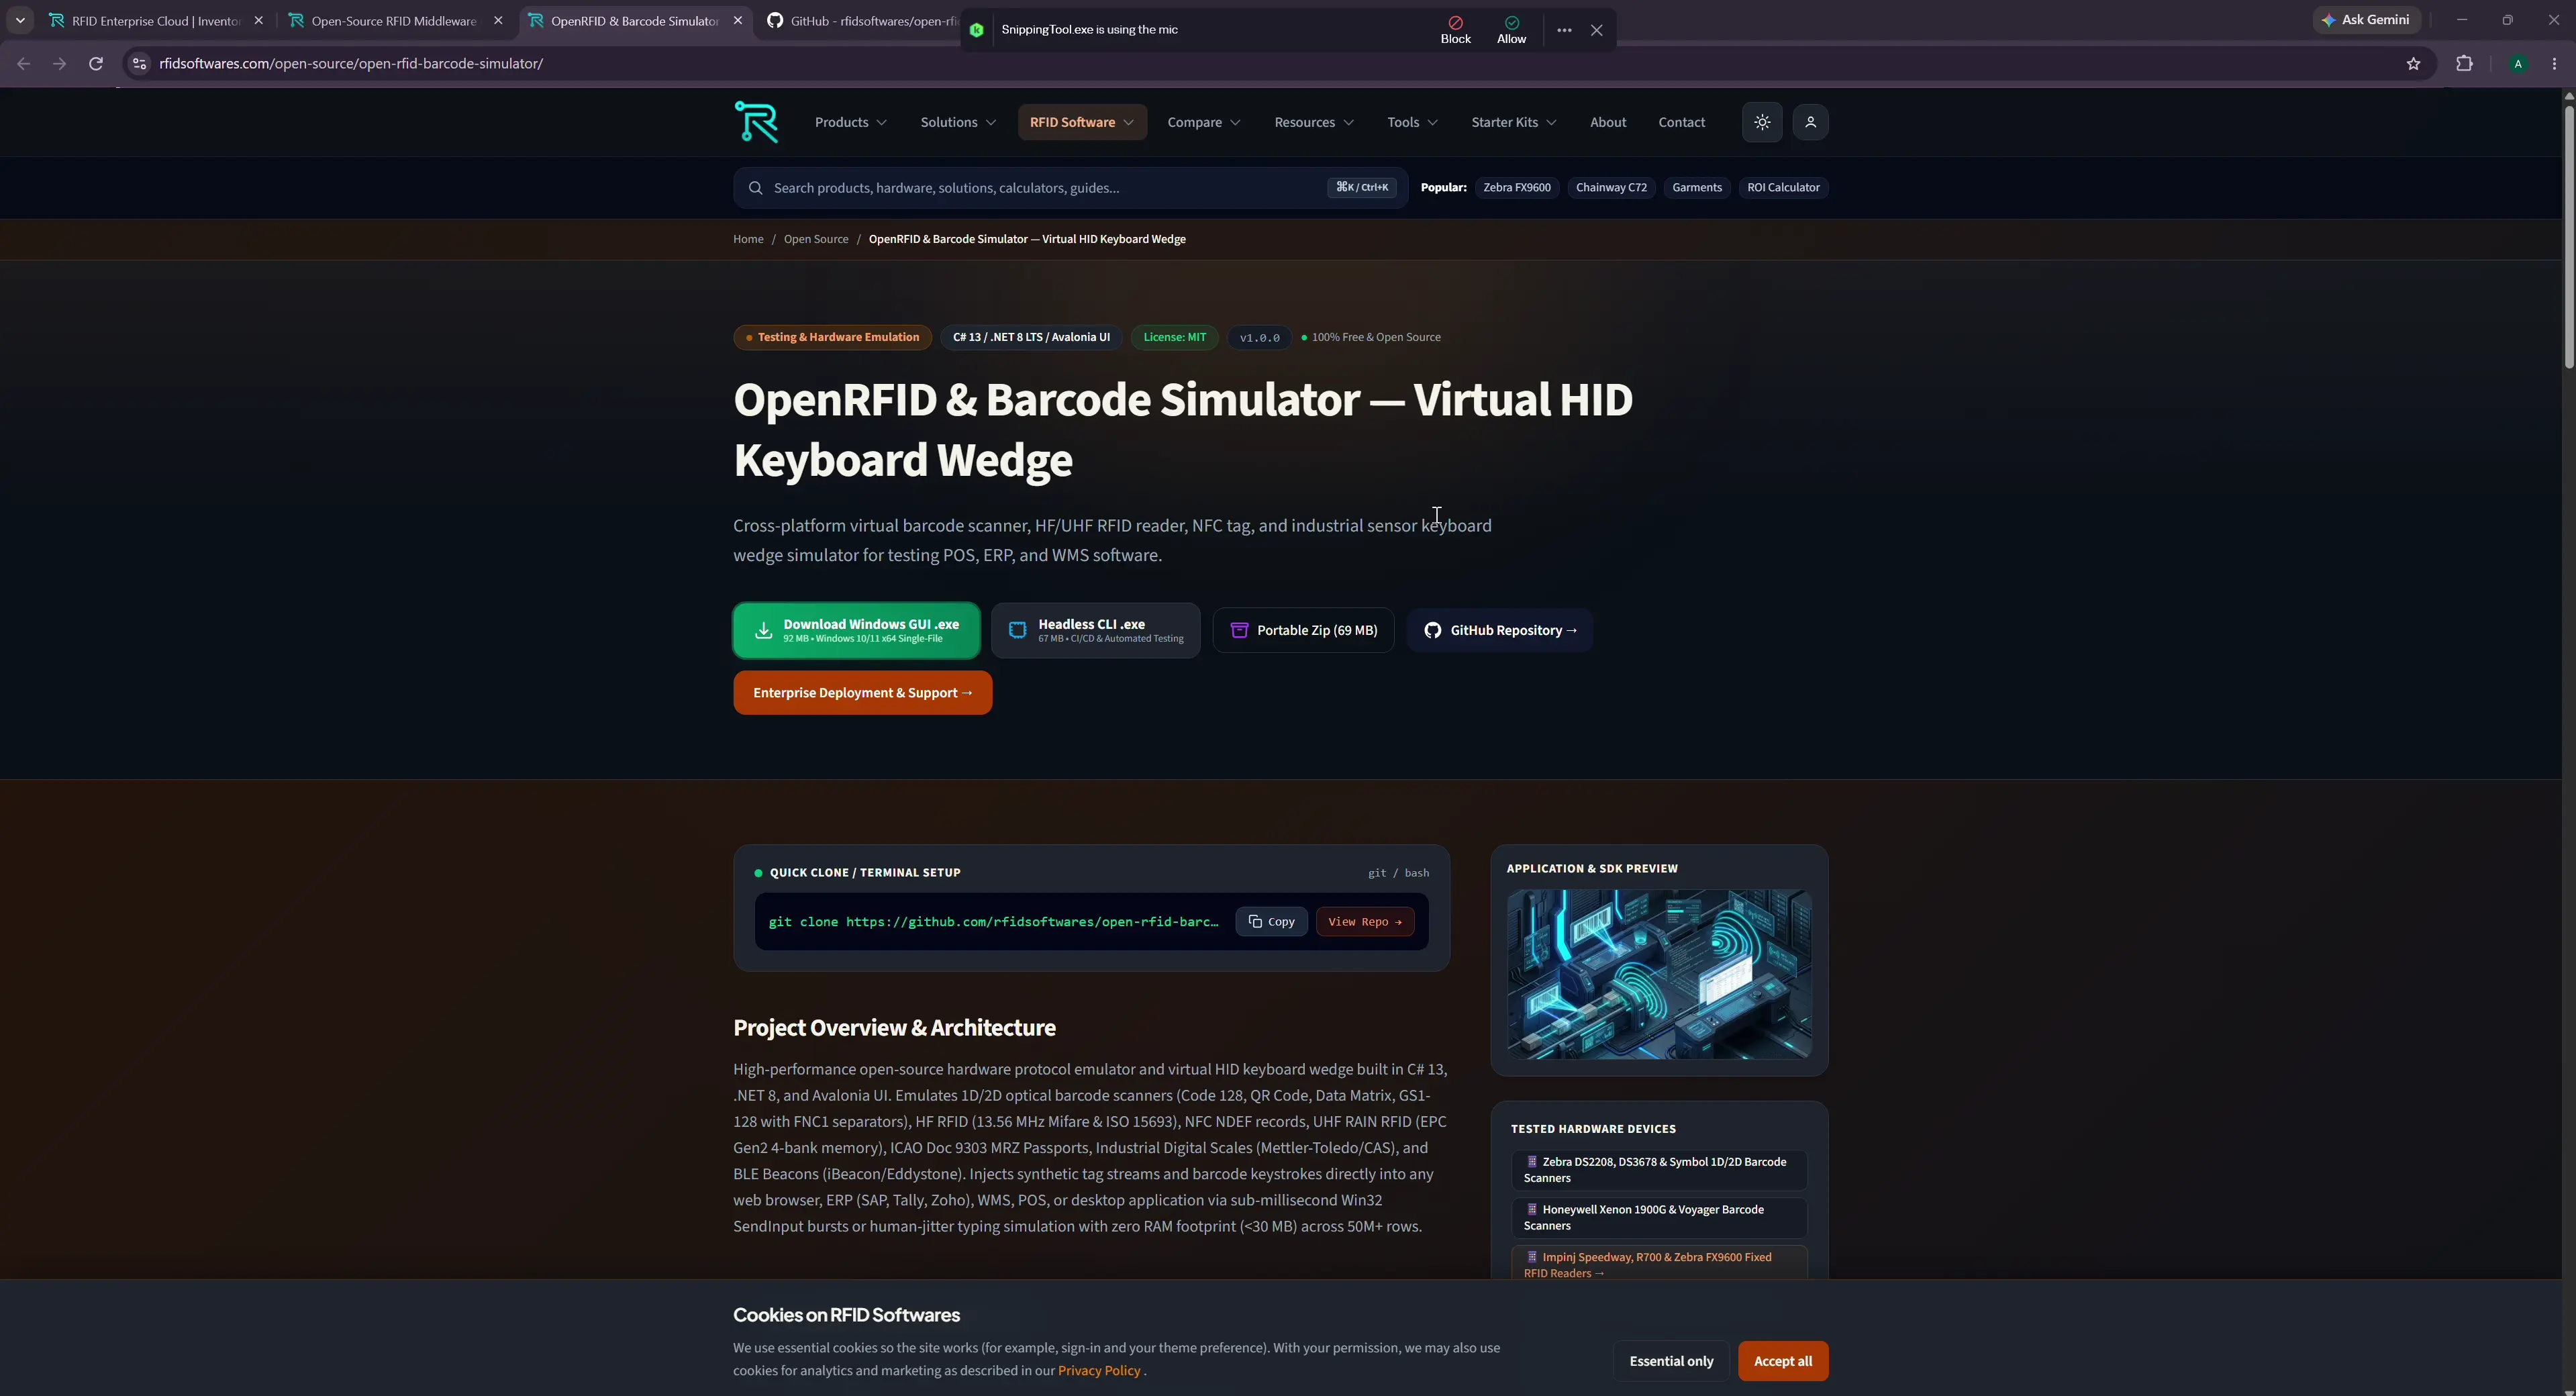Expand the RFID Software menu
This screenshot has height=1396, width=2576.
click(x=1082, y=122)
